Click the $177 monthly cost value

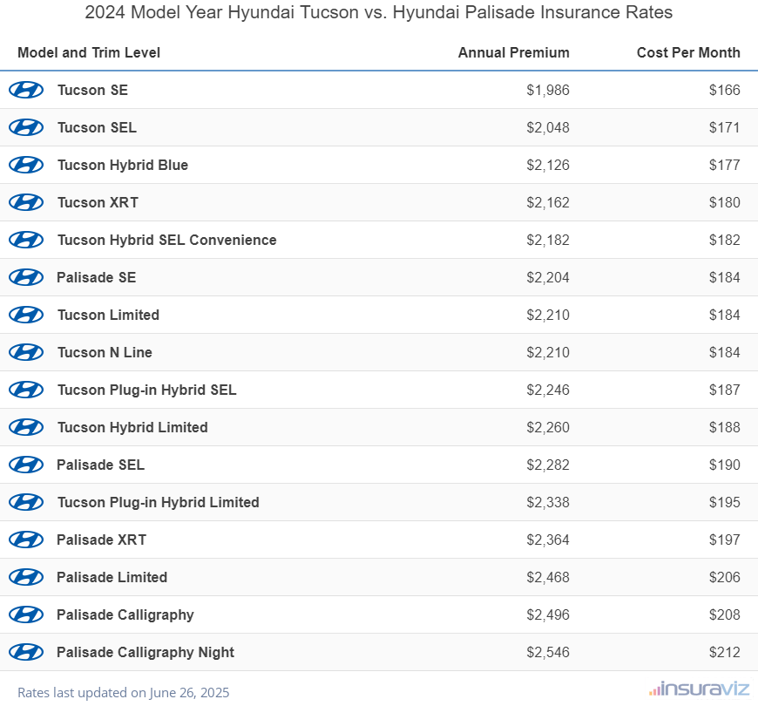[725, 165]
